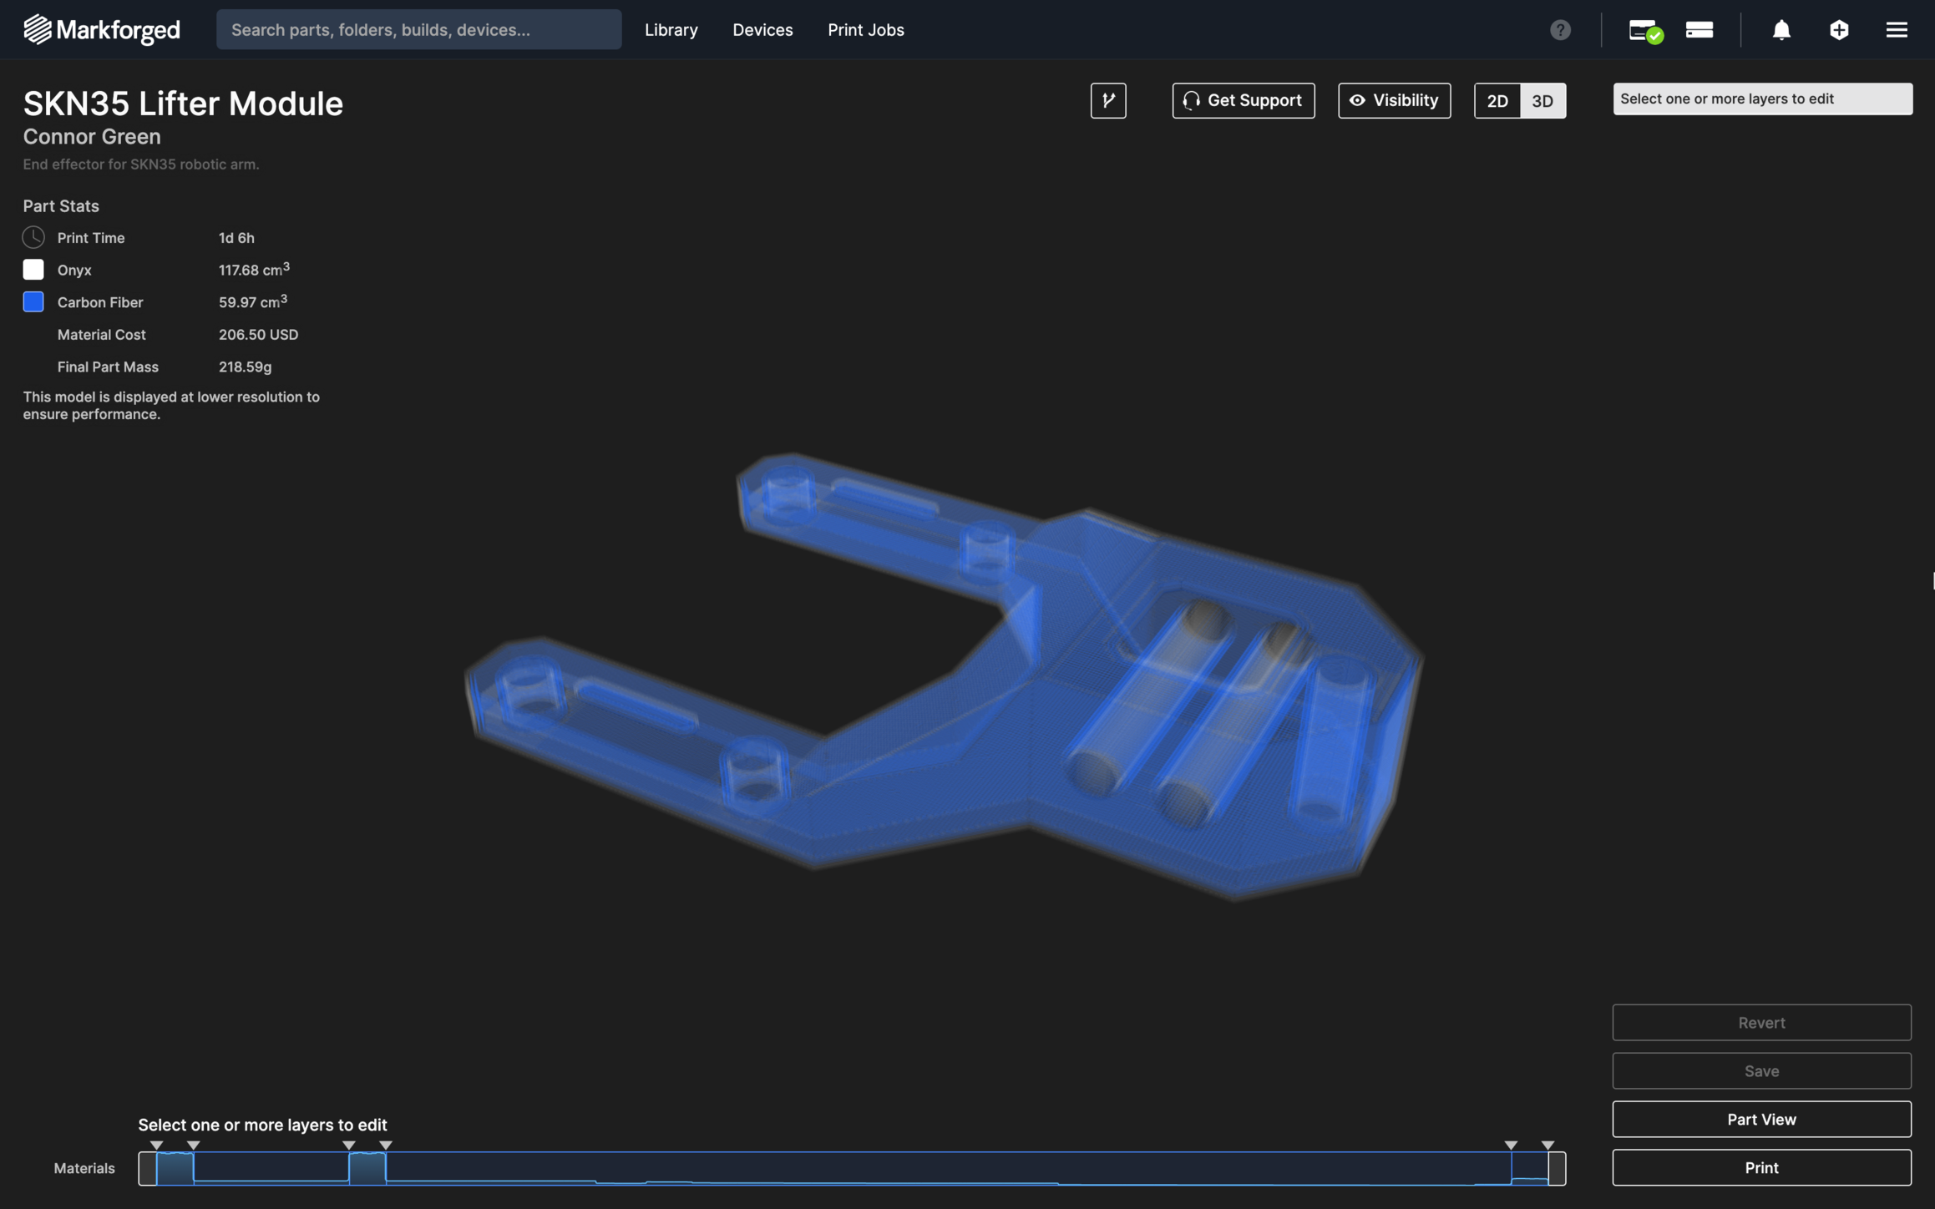Click the blue Carbon Fiber color swatch
This screenshot has height=1209, width=1935.
[33, 301]
